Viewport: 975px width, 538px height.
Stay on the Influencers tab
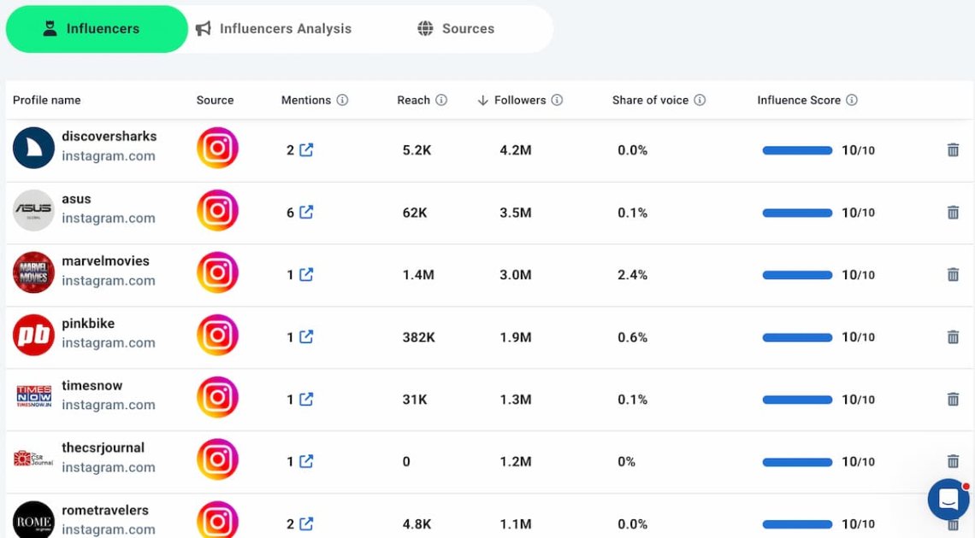click(97, 28)
